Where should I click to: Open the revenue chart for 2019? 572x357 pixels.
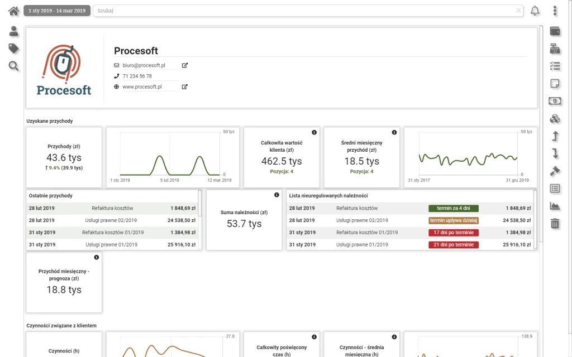click(x=173, y=157)
